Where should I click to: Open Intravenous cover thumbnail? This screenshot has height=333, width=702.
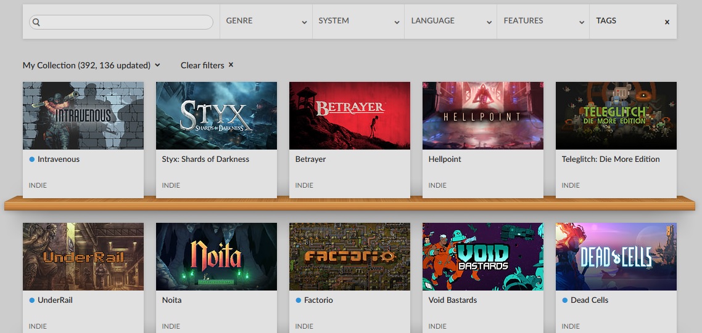pos(83,115)
